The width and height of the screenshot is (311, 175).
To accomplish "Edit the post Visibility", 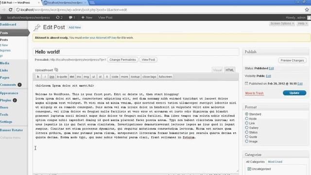I will point(268,76).
